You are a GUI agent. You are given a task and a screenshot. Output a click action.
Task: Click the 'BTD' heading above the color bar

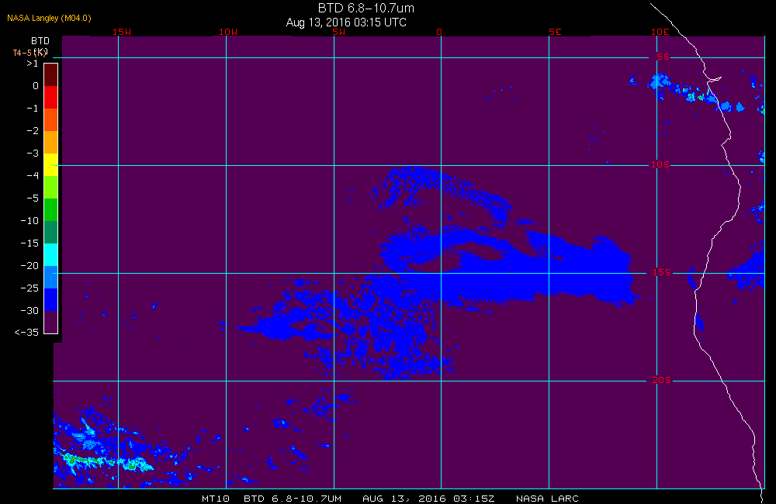40,40
